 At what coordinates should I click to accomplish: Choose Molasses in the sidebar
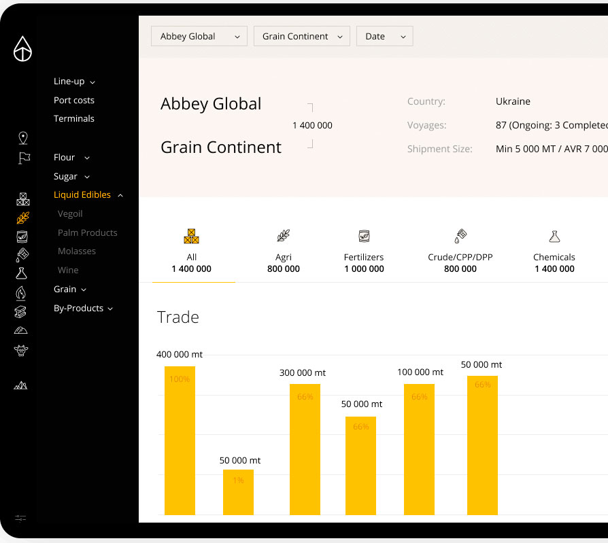(77, 251)
